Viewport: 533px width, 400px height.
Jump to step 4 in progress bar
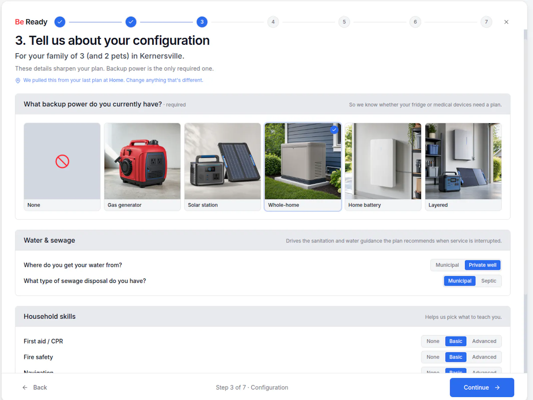click(273, 22)
